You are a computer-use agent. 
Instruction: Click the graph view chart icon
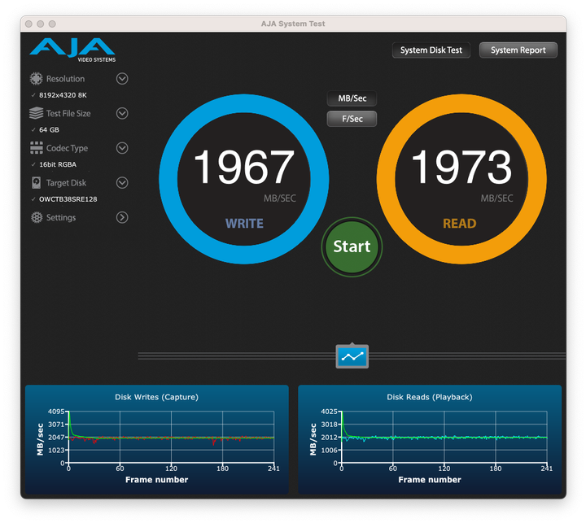(352, 355)
